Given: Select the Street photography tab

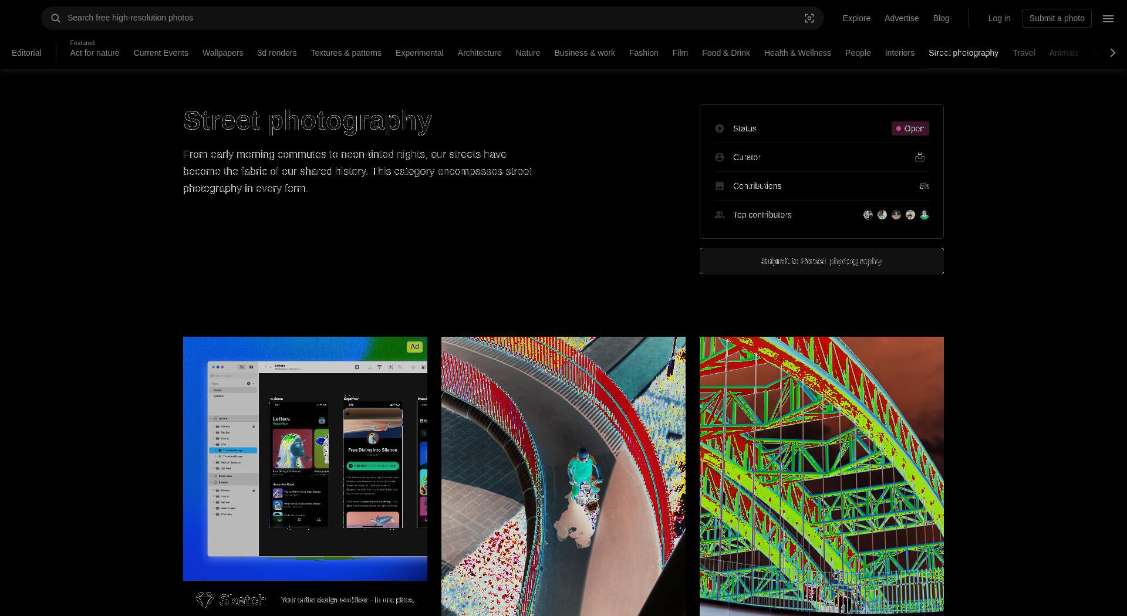Looking at the screenshot, I should coord(963,53).
